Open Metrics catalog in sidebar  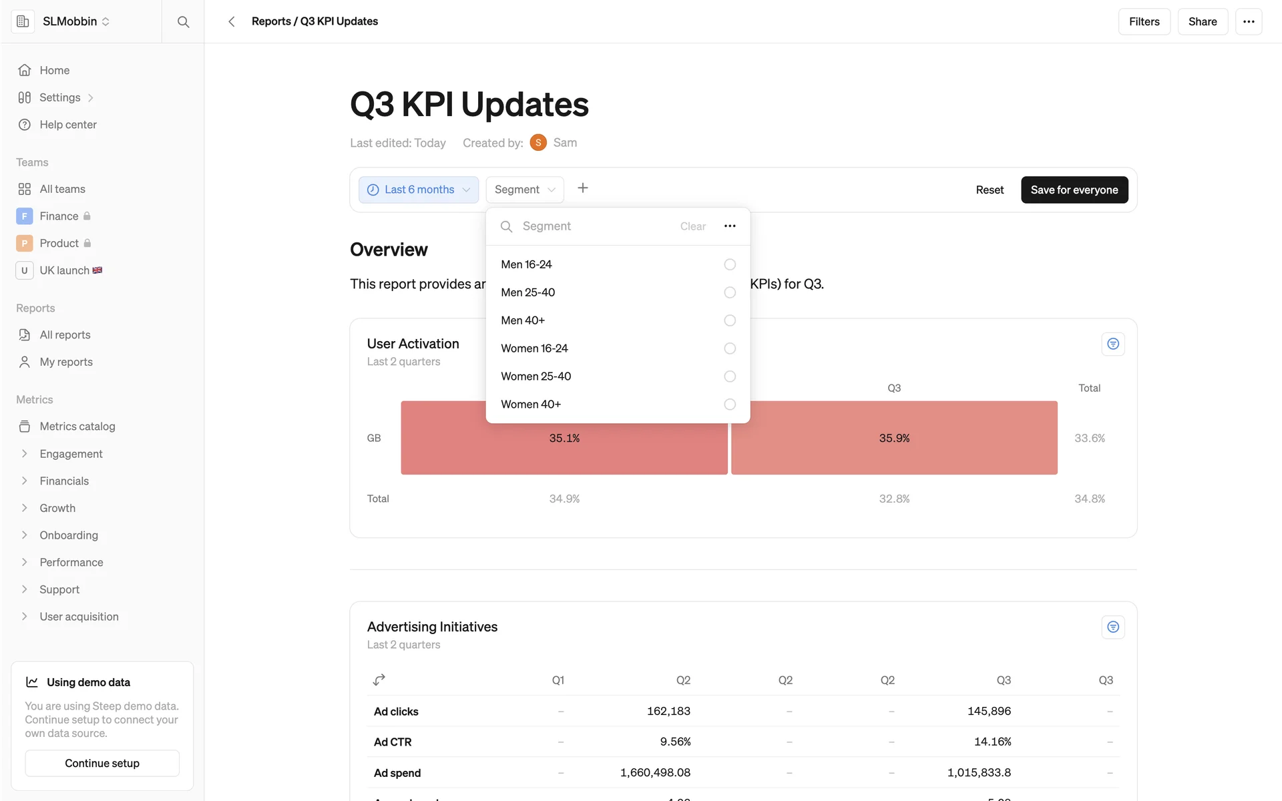pos(77,427)
